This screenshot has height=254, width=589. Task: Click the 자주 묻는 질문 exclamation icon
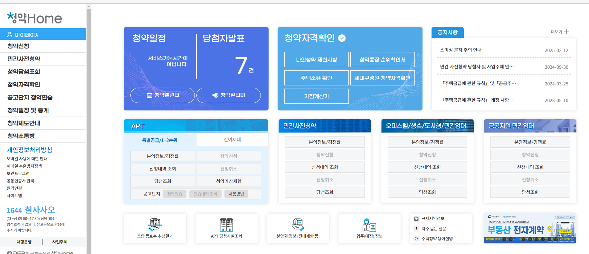tap(416, 229)
